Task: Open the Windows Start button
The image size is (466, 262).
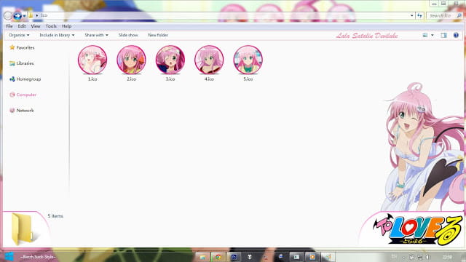Action: coord(9,257)
